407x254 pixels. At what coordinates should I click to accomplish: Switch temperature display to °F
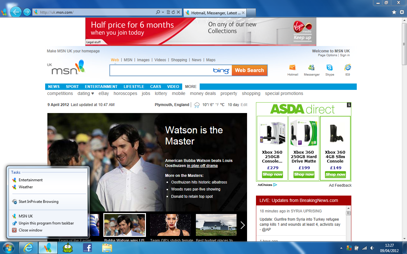(217, 105)
